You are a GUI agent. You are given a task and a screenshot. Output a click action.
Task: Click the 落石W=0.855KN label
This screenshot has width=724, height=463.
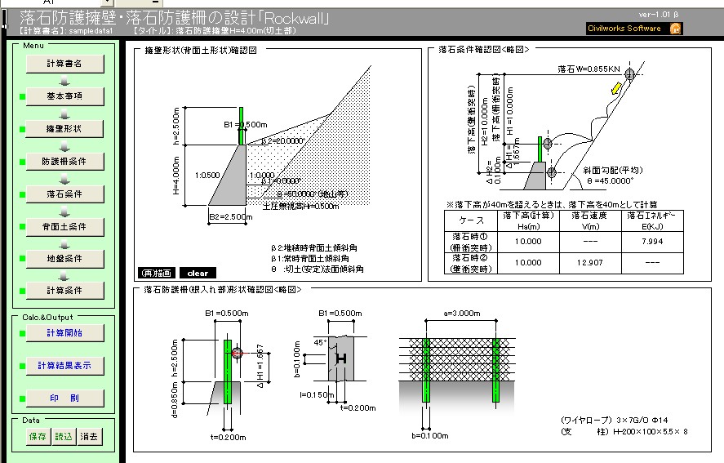[589, 69]
